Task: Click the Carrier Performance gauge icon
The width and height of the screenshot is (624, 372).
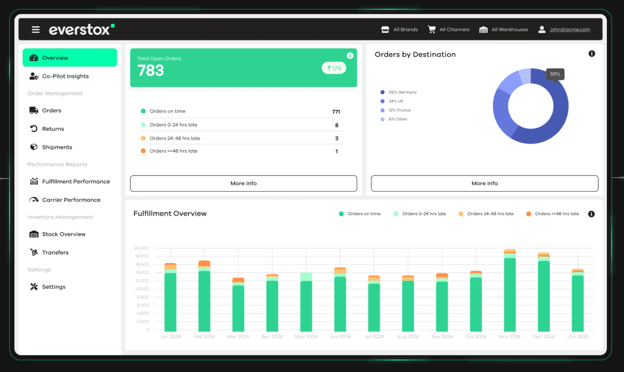Action: point(34,200)
